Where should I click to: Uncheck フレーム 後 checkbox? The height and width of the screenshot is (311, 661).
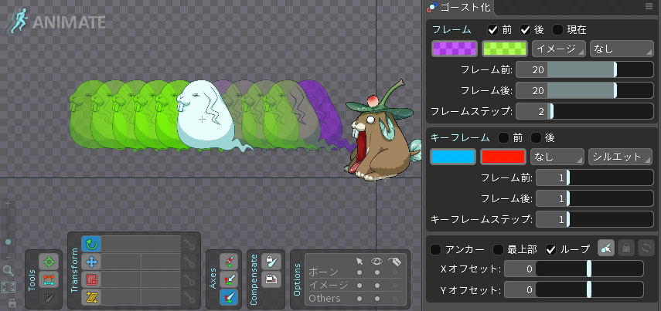pyautogui.click(x=525, y=30)
